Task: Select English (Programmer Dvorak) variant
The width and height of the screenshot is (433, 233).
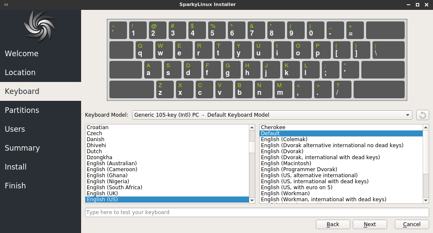Action: 341,169
